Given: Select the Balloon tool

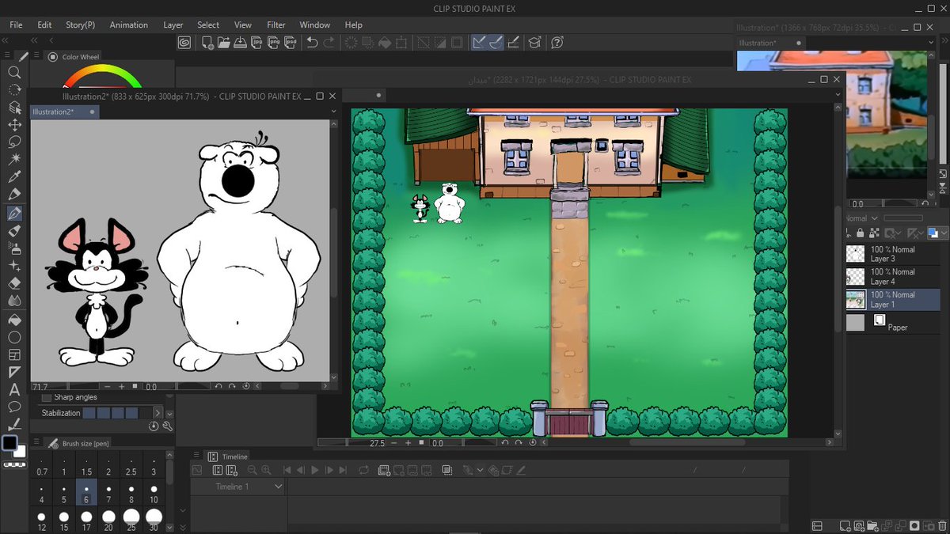Looking at the screenshot, I should tap(14, 407).
